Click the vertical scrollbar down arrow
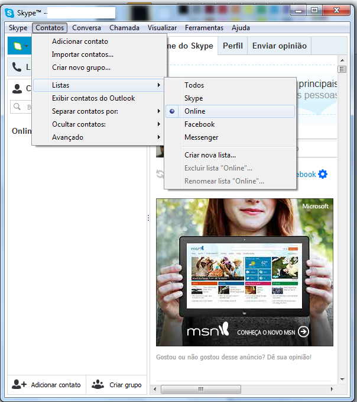Screen dimensions: 357x402 tap(342, 379)
